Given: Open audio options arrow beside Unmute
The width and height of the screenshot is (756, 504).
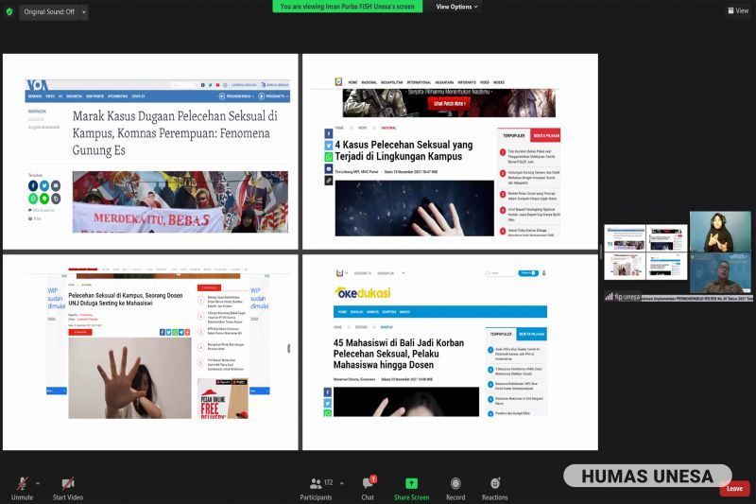Looking at the screenshot, I should coord(38,483).
